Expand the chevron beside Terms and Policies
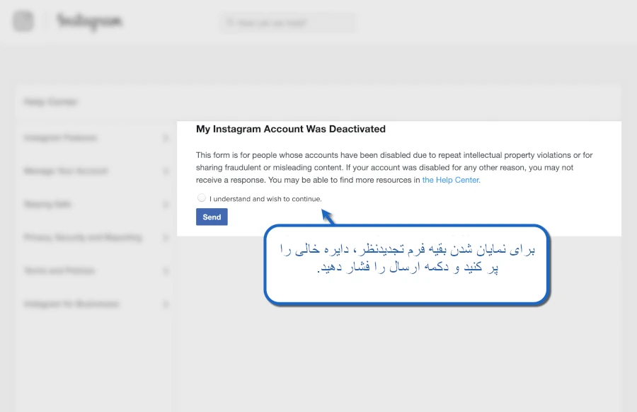 (x=166, y=270)
